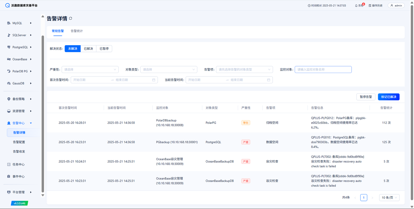
Task: Click the 112 次 alert count cell
Action: (387, 123)
